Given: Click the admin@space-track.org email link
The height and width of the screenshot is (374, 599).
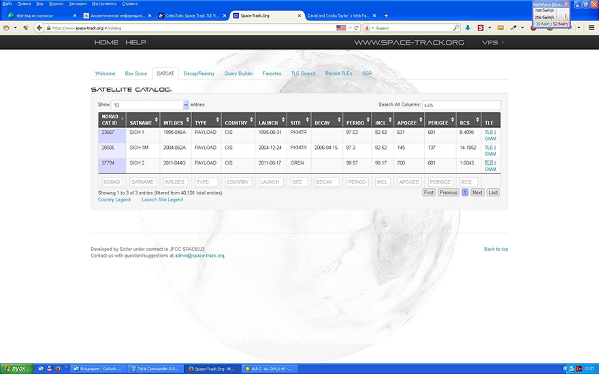Looking at the screenshot, I should [x=199, y=256].
